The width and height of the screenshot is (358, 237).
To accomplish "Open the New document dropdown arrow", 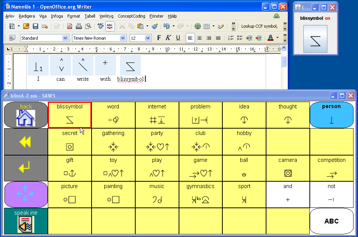I will click(x=19, y=26).
